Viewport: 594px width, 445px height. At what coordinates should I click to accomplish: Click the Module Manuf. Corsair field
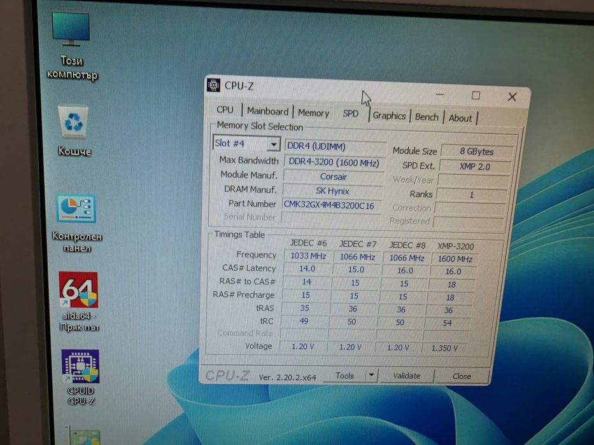pos(334,177)
